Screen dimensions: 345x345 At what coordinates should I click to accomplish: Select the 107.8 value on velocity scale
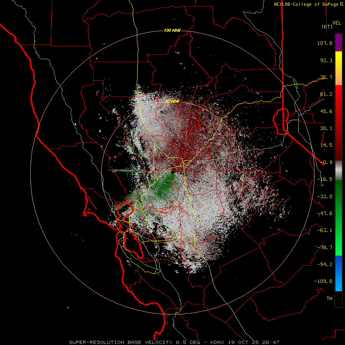325,43
